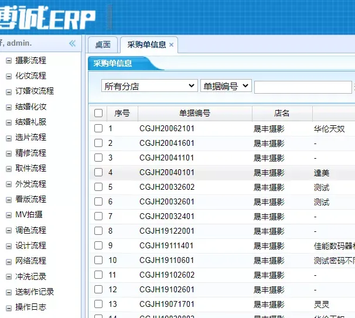Check the select-all checkbox in table header
The height and width of the screenshot is (318, 355).
coord(98,113)
